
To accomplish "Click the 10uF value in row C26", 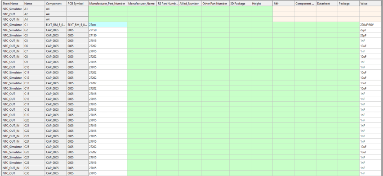I will pyautogui.click(x=371, y=152).
